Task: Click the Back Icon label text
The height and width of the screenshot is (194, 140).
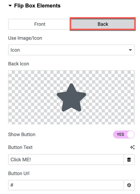Action: [x=19, y=64]
